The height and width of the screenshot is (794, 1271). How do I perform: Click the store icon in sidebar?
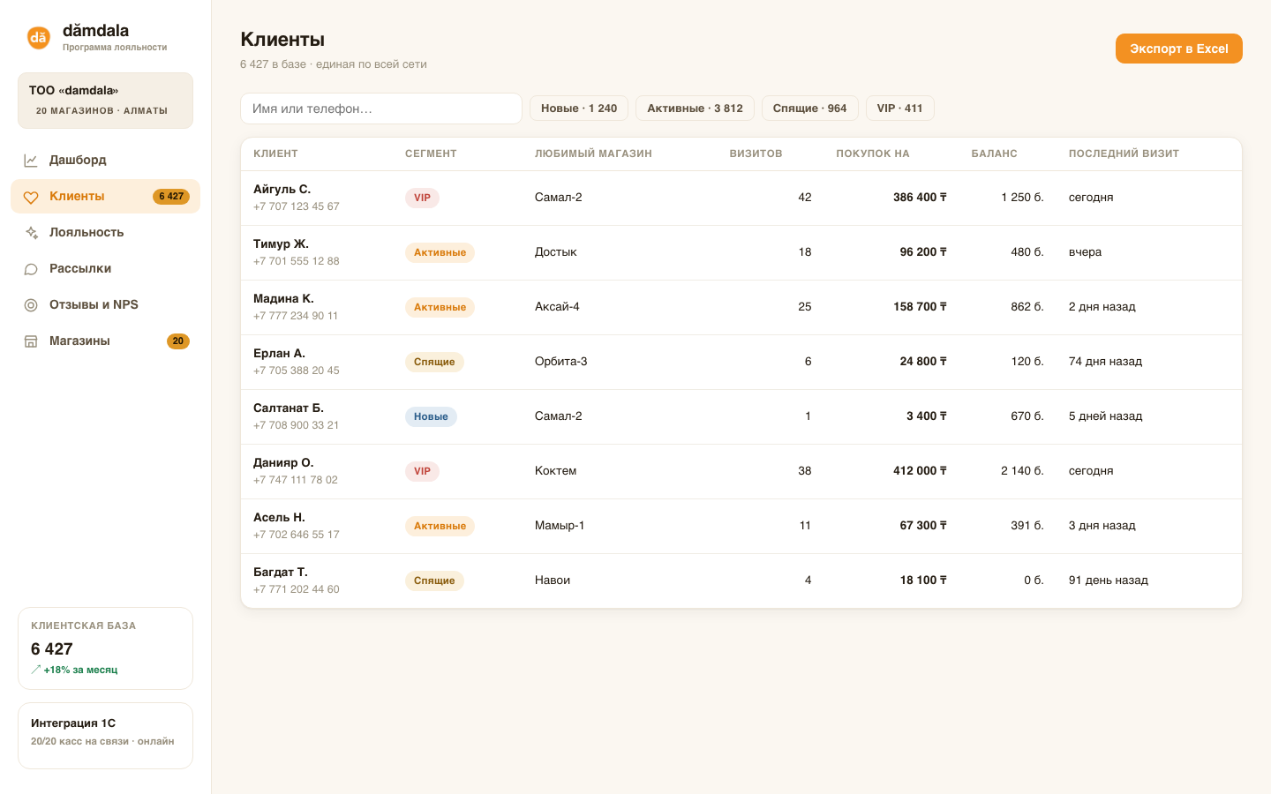point(31,341)
